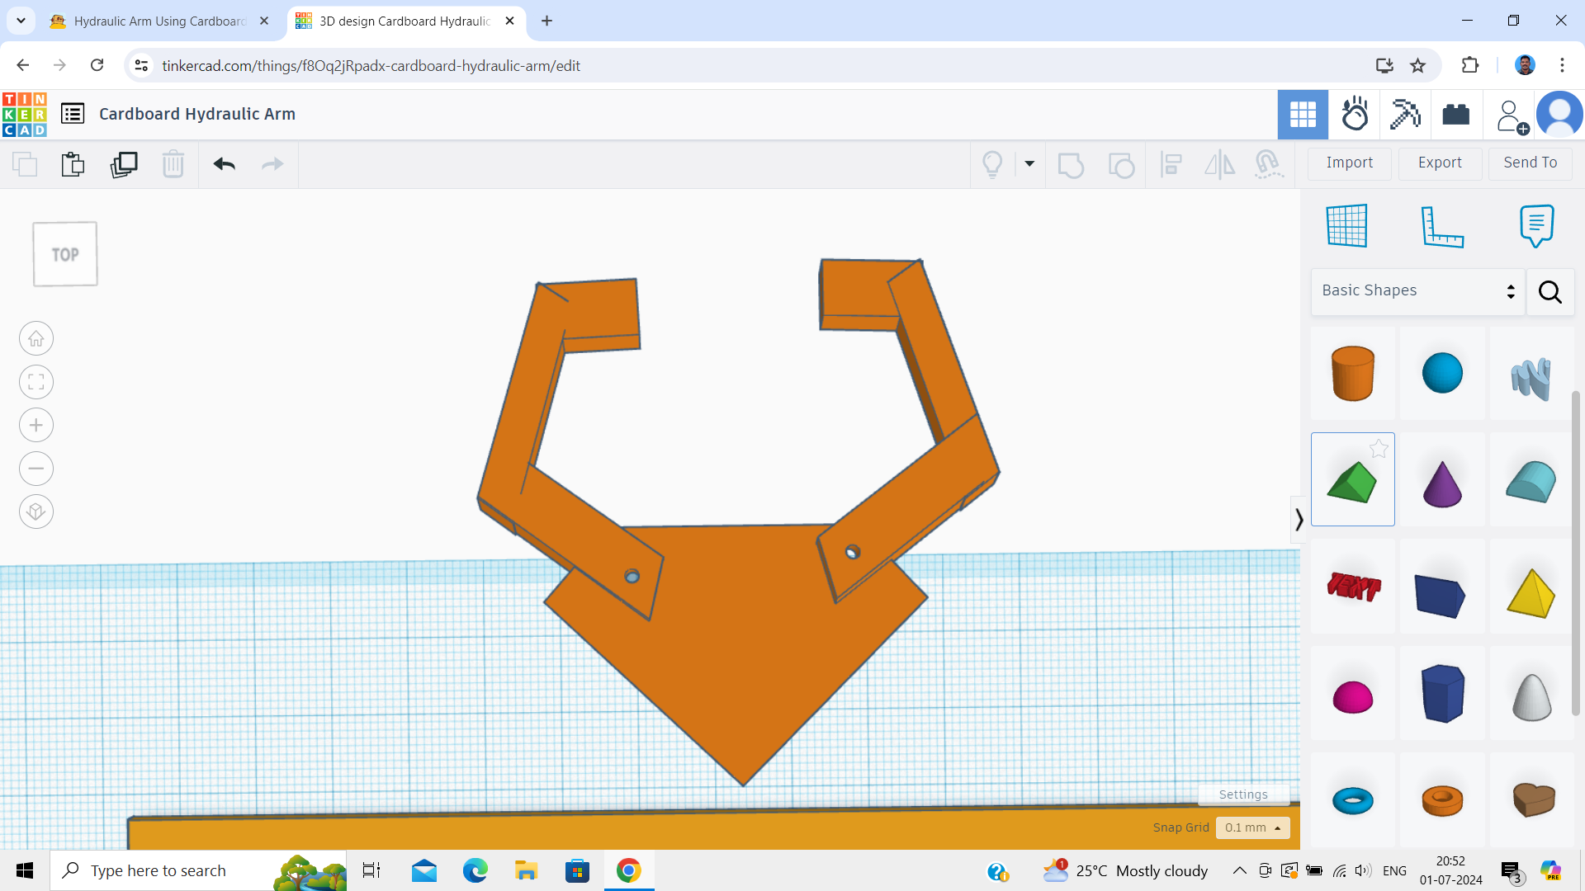Open the Bricks editor icon
Viewport: 1585px width, 891px height.
click(1456, 115)
